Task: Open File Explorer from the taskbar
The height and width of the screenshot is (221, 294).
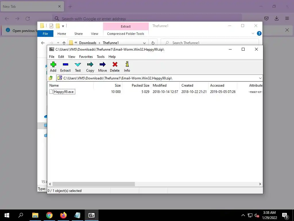Action: point(35,215)
